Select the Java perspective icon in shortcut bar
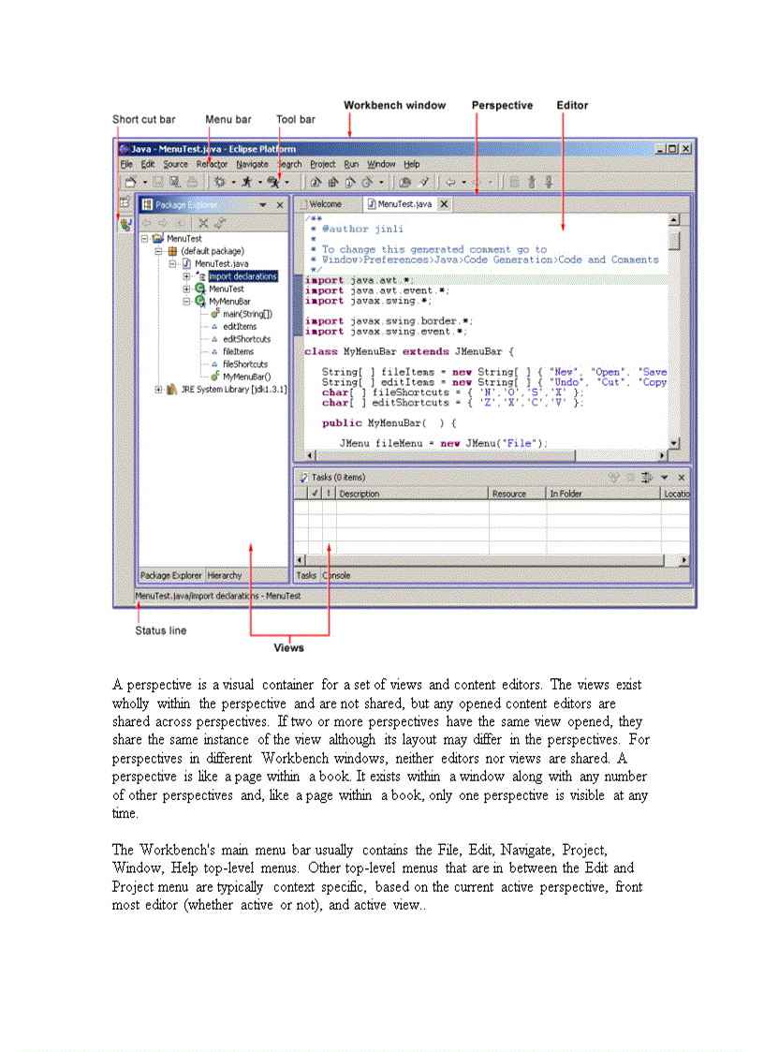 point(125,223)
